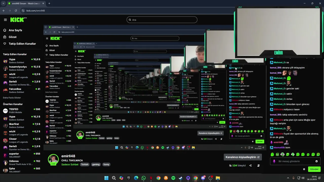Screen dimensions: 324x182
Task: Open superior VALORANT channel
Action: (x=22, y=155)
